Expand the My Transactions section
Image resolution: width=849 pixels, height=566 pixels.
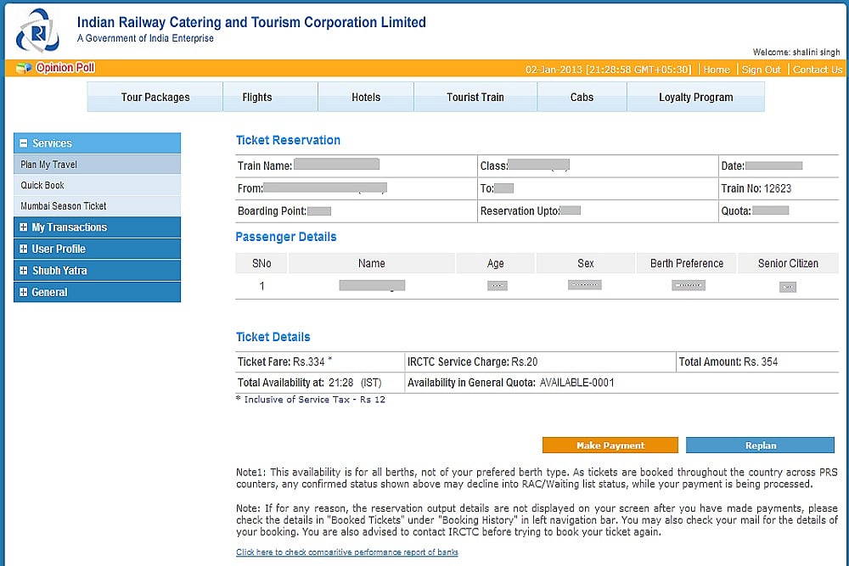click(x=24, y=227)
